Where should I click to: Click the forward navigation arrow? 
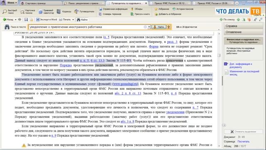click(20, 20)
